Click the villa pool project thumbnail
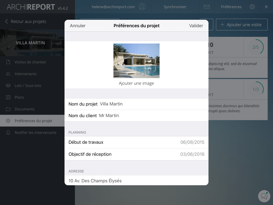Viewport: 273px width, 205px height. pyautogui.click(x=136, y=61)
